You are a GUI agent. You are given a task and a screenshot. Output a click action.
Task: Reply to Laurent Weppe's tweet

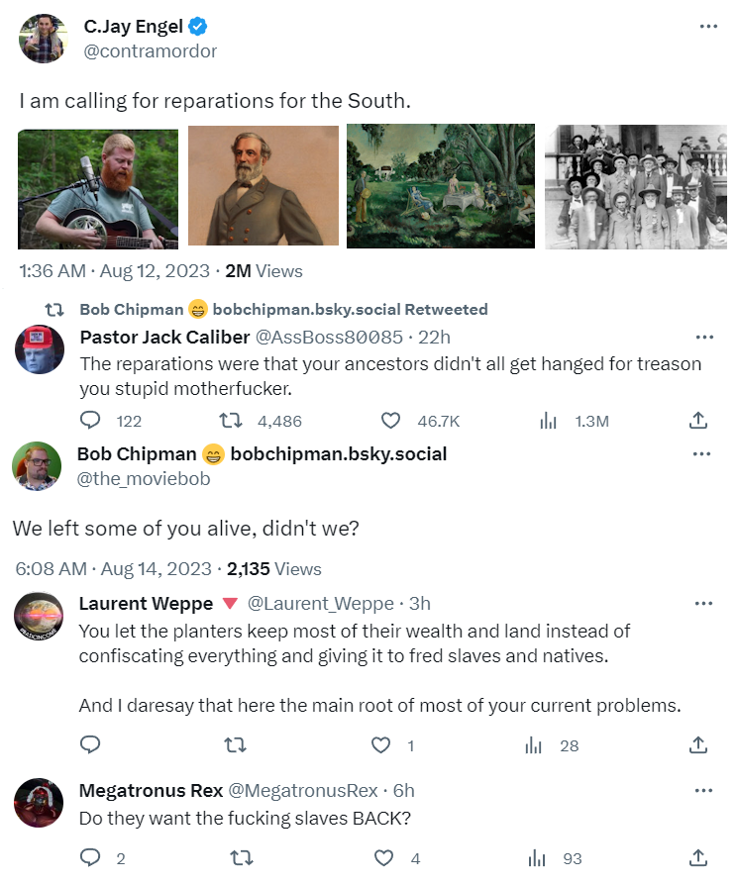coord(91,745)
